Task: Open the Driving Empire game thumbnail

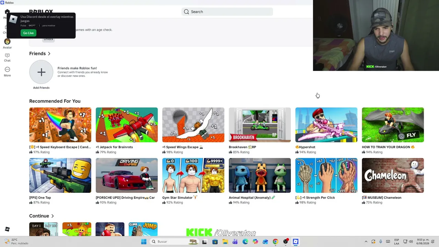Action: click(127, 175)
